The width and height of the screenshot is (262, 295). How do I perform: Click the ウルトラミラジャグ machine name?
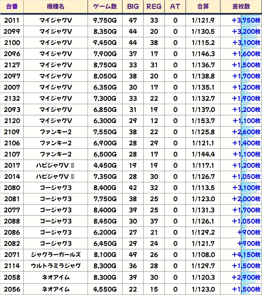[55, 266]
